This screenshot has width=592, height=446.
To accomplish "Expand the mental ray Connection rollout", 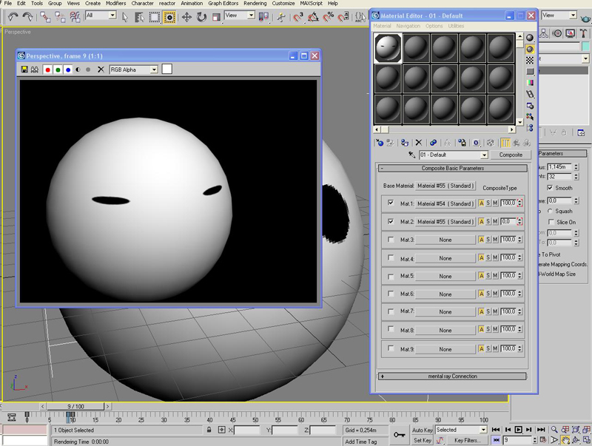I will [452, 376].
